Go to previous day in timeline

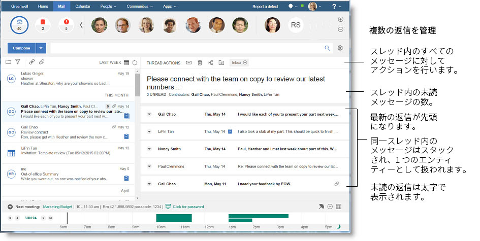click(17, 218)
